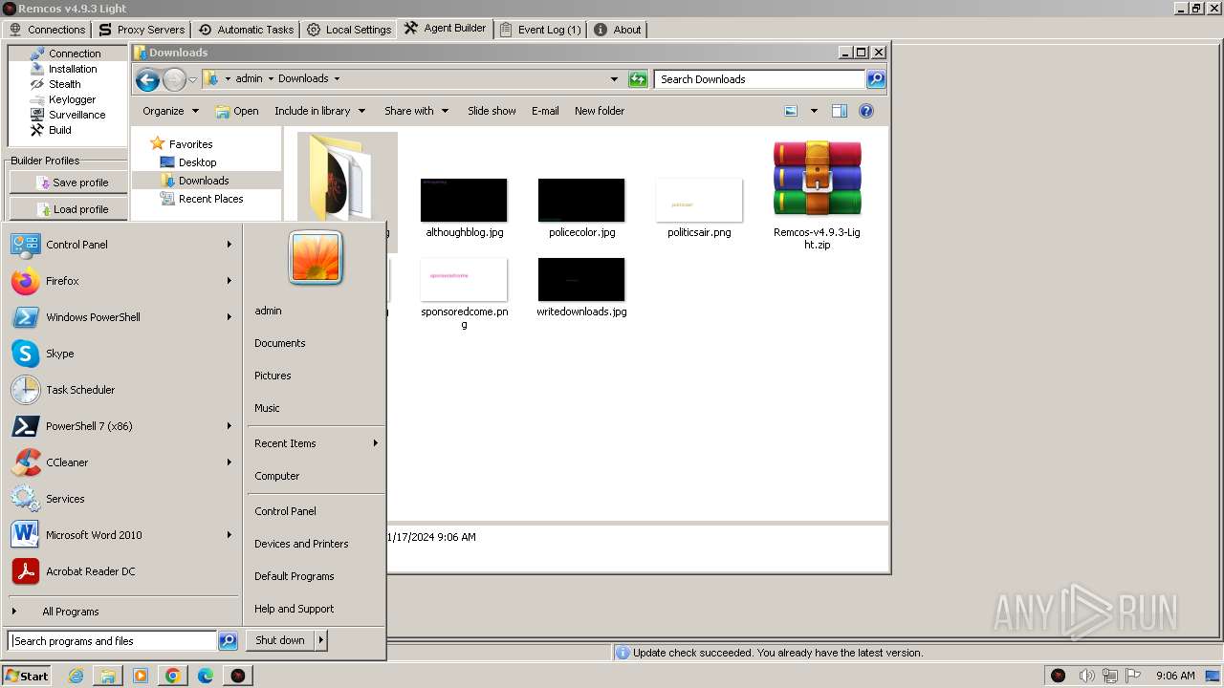This screenshot has width=1224, height=688.
Task: Select Recent Places in Favorites
Action: 210,199
